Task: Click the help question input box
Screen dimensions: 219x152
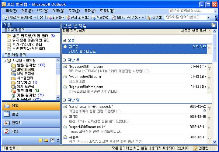Action: point(191,11)
